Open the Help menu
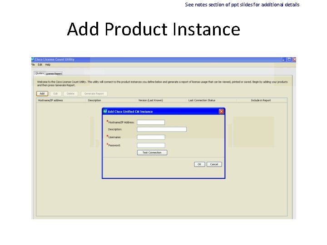The image size is (327, 245). point(48,64)
